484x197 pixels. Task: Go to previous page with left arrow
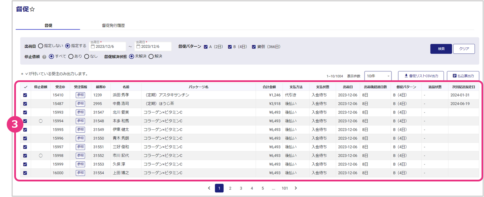(209, 188)
